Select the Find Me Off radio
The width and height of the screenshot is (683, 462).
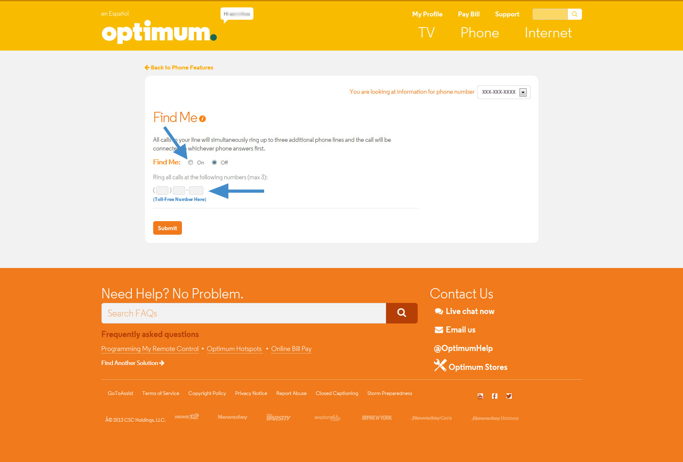[214, 162]
